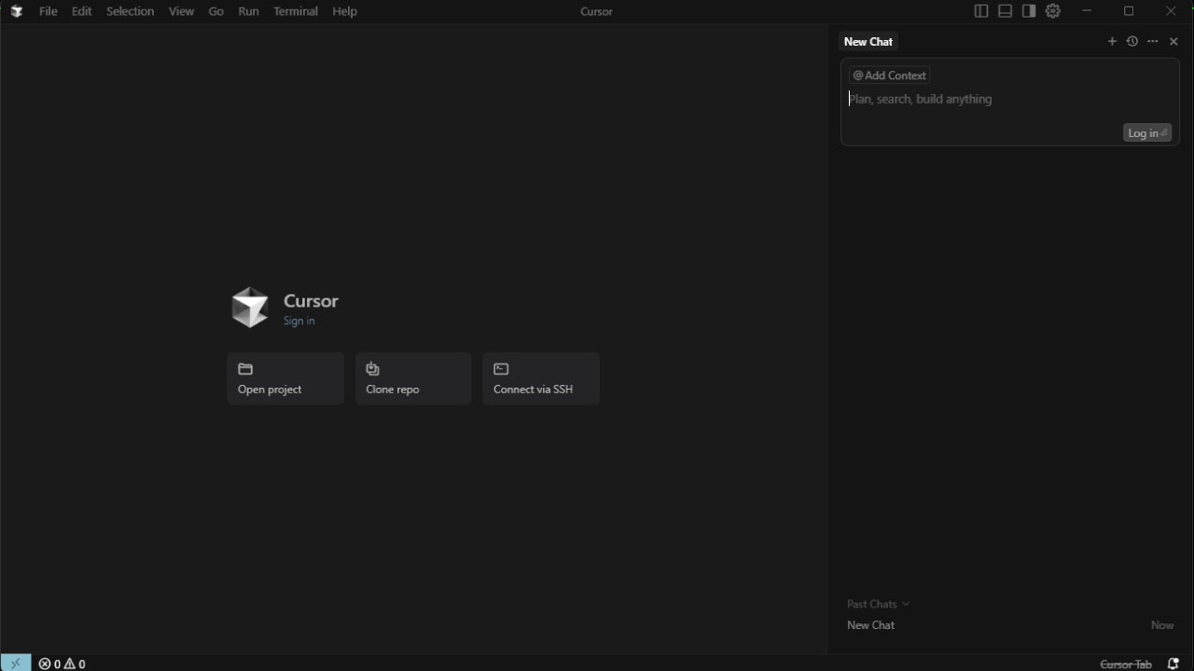Open Cursor settings gear icon
The height and width of the screenshot is (671, 1194).
[1053, 11]
